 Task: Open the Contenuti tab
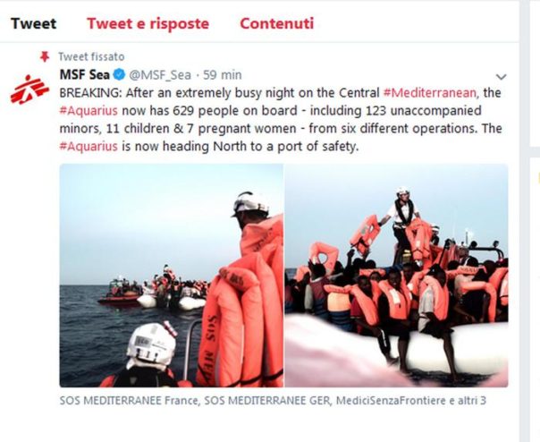point(277,23)
